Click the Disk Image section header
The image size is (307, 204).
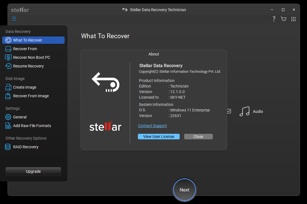click(x=15, y=79)
